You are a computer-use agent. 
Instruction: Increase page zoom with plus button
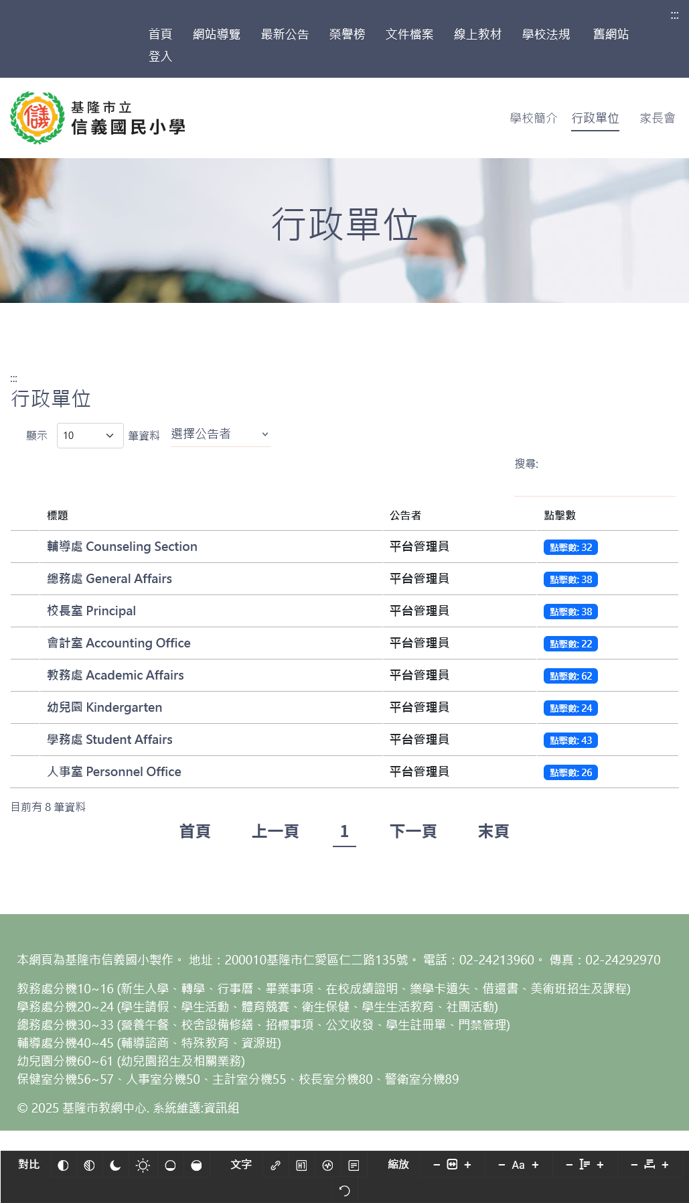(467, 1165)
